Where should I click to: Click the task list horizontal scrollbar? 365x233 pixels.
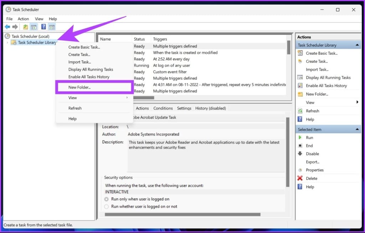pyautogui.click(x=144, y=98)
